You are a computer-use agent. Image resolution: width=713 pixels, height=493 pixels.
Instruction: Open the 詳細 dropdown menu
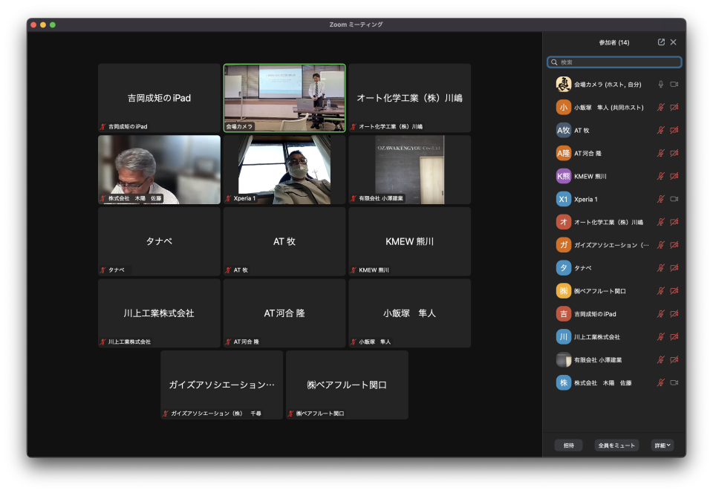click(x=662, y=445)
